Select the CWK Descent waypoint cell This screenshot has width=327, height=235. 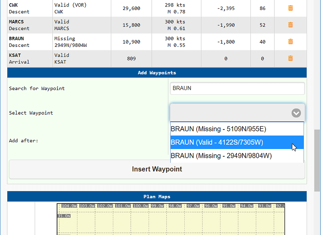pos(30,8)
